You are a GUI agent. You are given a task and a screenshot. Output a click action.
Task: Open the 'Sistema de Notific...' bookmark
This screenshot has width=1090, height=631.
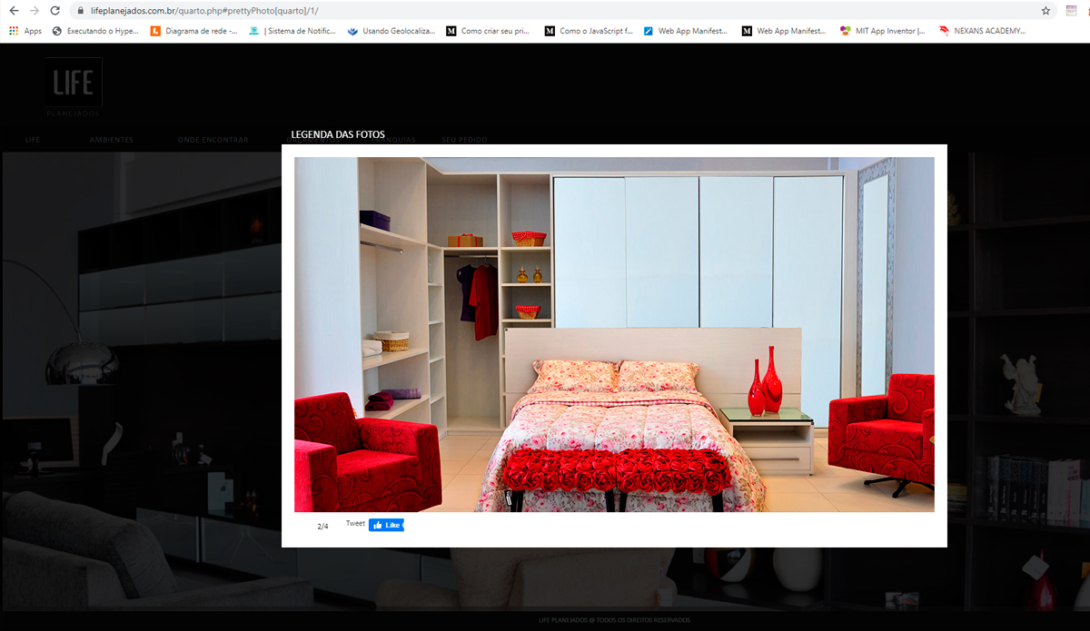tap(292, 31)
